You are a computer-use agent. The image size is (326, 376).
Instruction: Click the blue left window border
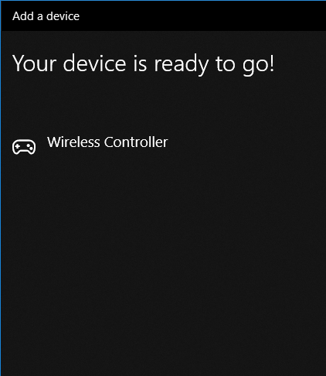point(1,188)
